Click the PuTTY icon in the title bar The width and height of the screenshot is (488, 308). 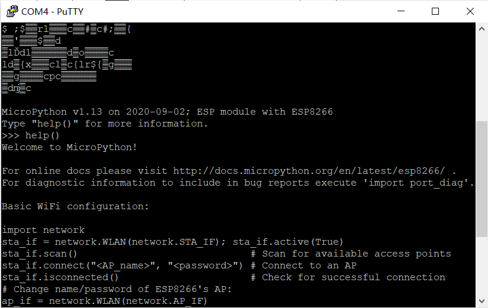coord(10,11)
